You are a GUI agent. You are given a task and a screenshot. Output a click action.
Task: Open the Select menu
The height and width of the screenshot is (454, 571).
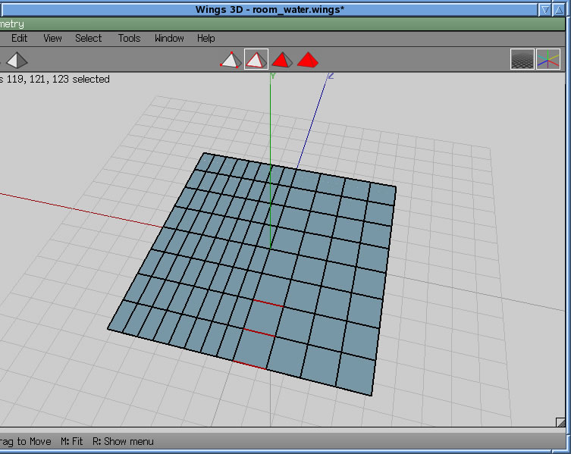pos(88,38)
